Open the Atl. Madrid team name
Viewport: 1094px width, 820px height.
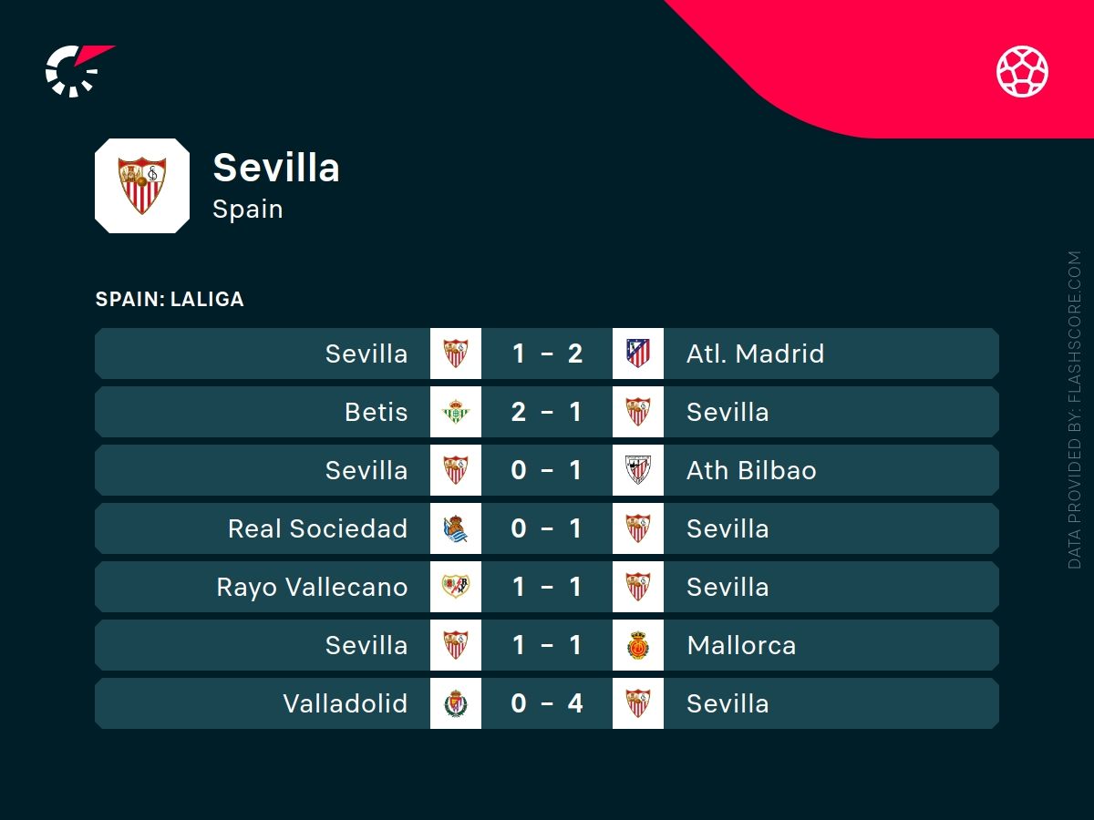[x=755, y=354]
